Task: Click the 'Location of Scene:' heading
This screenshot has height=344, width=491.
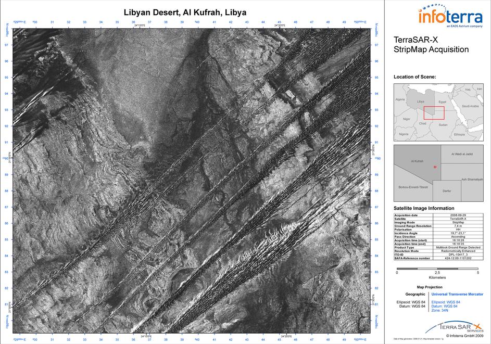Action: 414,77
